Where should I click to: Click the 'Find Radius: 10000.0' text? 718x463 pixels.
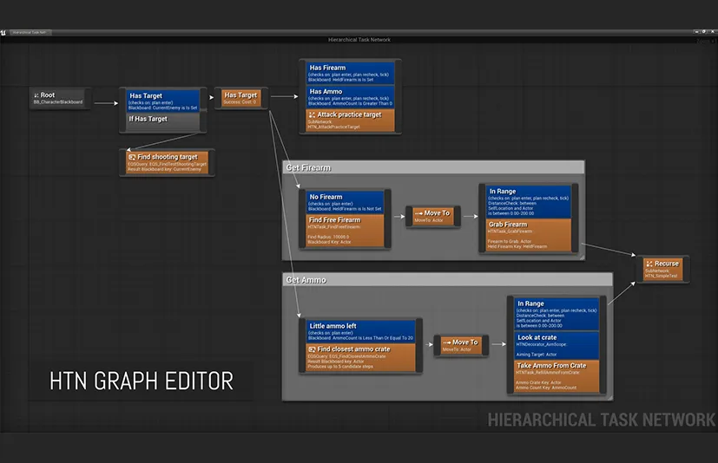[328, 237]
